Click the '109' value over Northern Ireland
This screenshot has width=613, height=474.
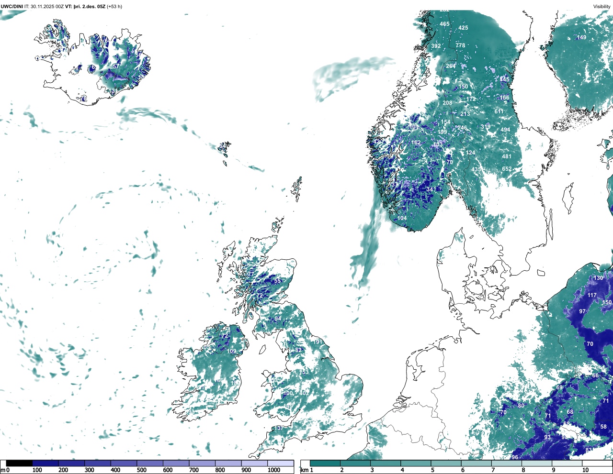click(x=231, y=351)
